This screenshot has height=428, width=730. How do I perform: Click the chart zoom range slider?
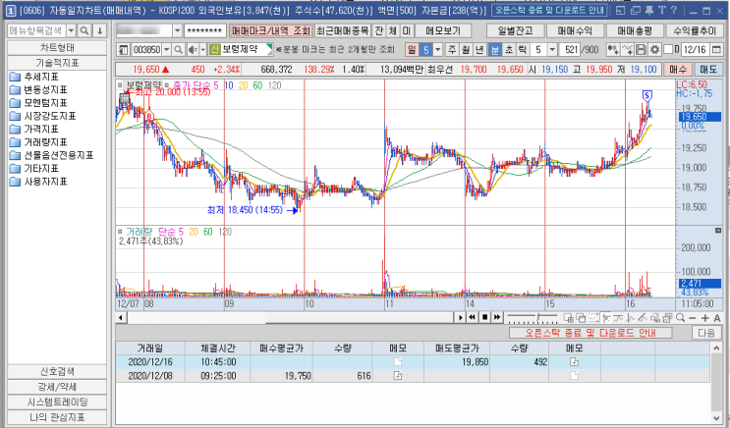[x=533, y=318]
